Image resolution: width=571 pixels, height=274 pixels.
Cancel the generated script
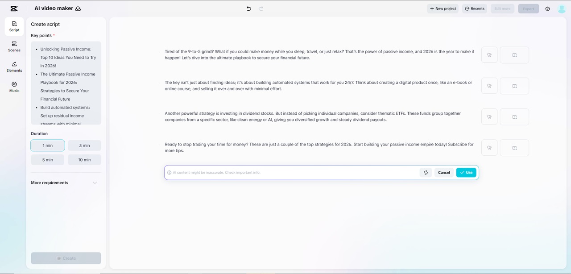click(444, 173)
